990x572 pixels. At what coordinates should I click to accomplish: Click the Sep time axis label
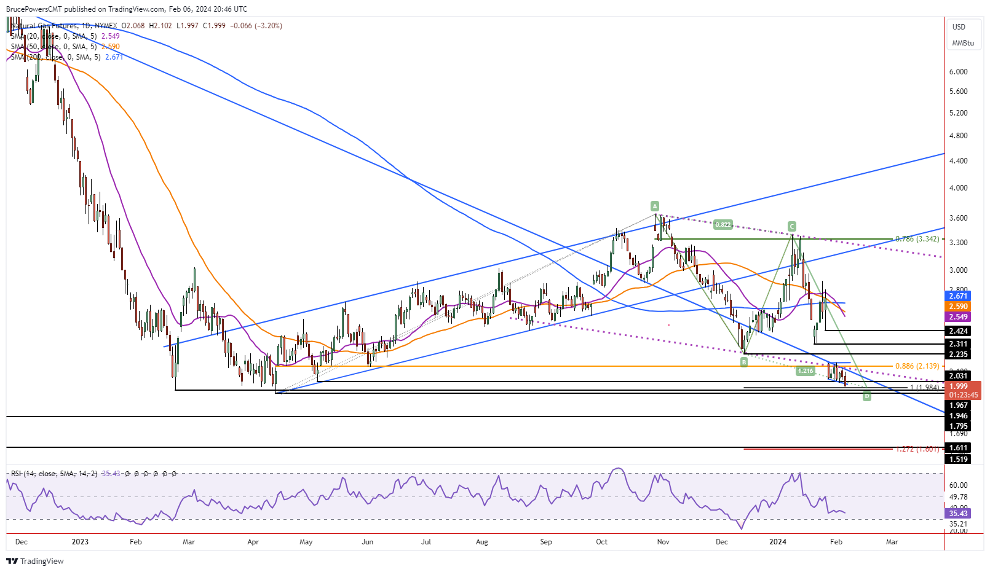click(x=546, y=542)
